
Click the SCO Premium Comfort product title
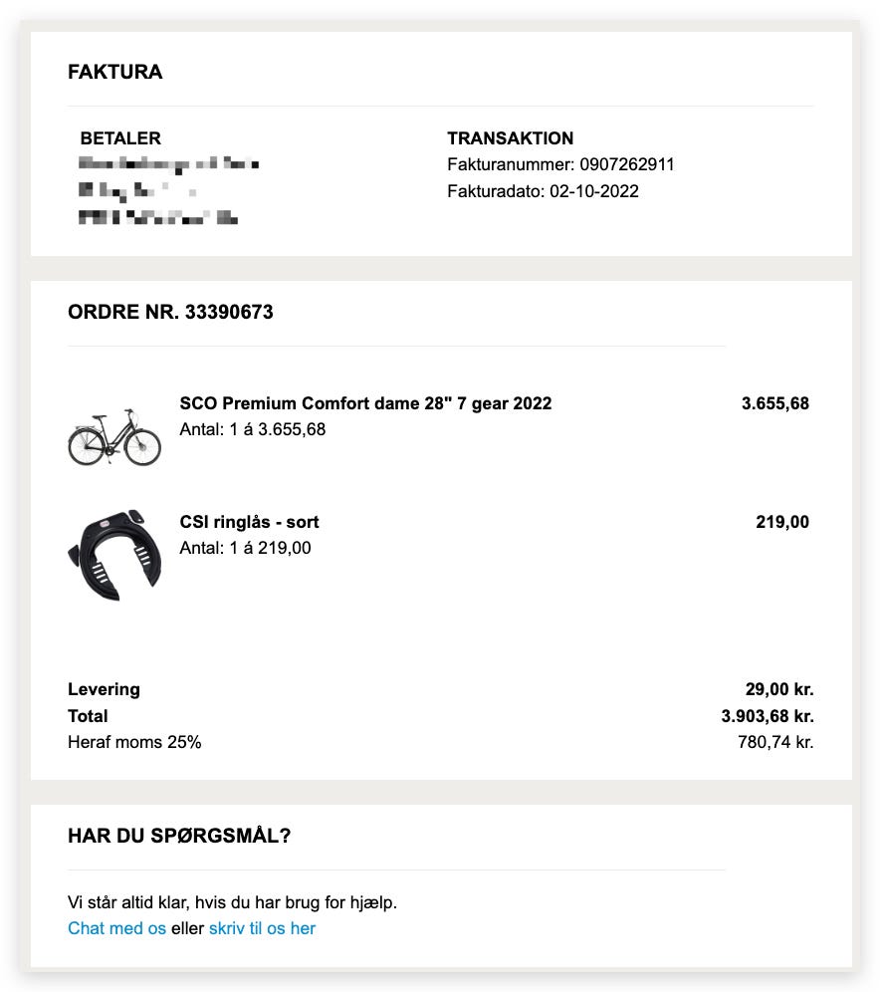[365, 403]
